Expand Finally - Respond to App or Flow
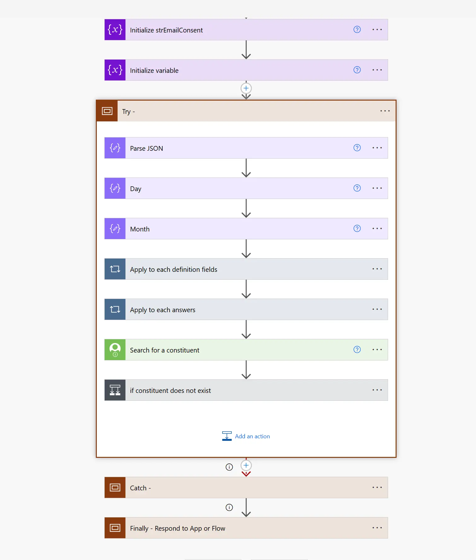Image resolution: width=476 pixels, height=560 pixels. pyautogui.click(x=177, y=528)
